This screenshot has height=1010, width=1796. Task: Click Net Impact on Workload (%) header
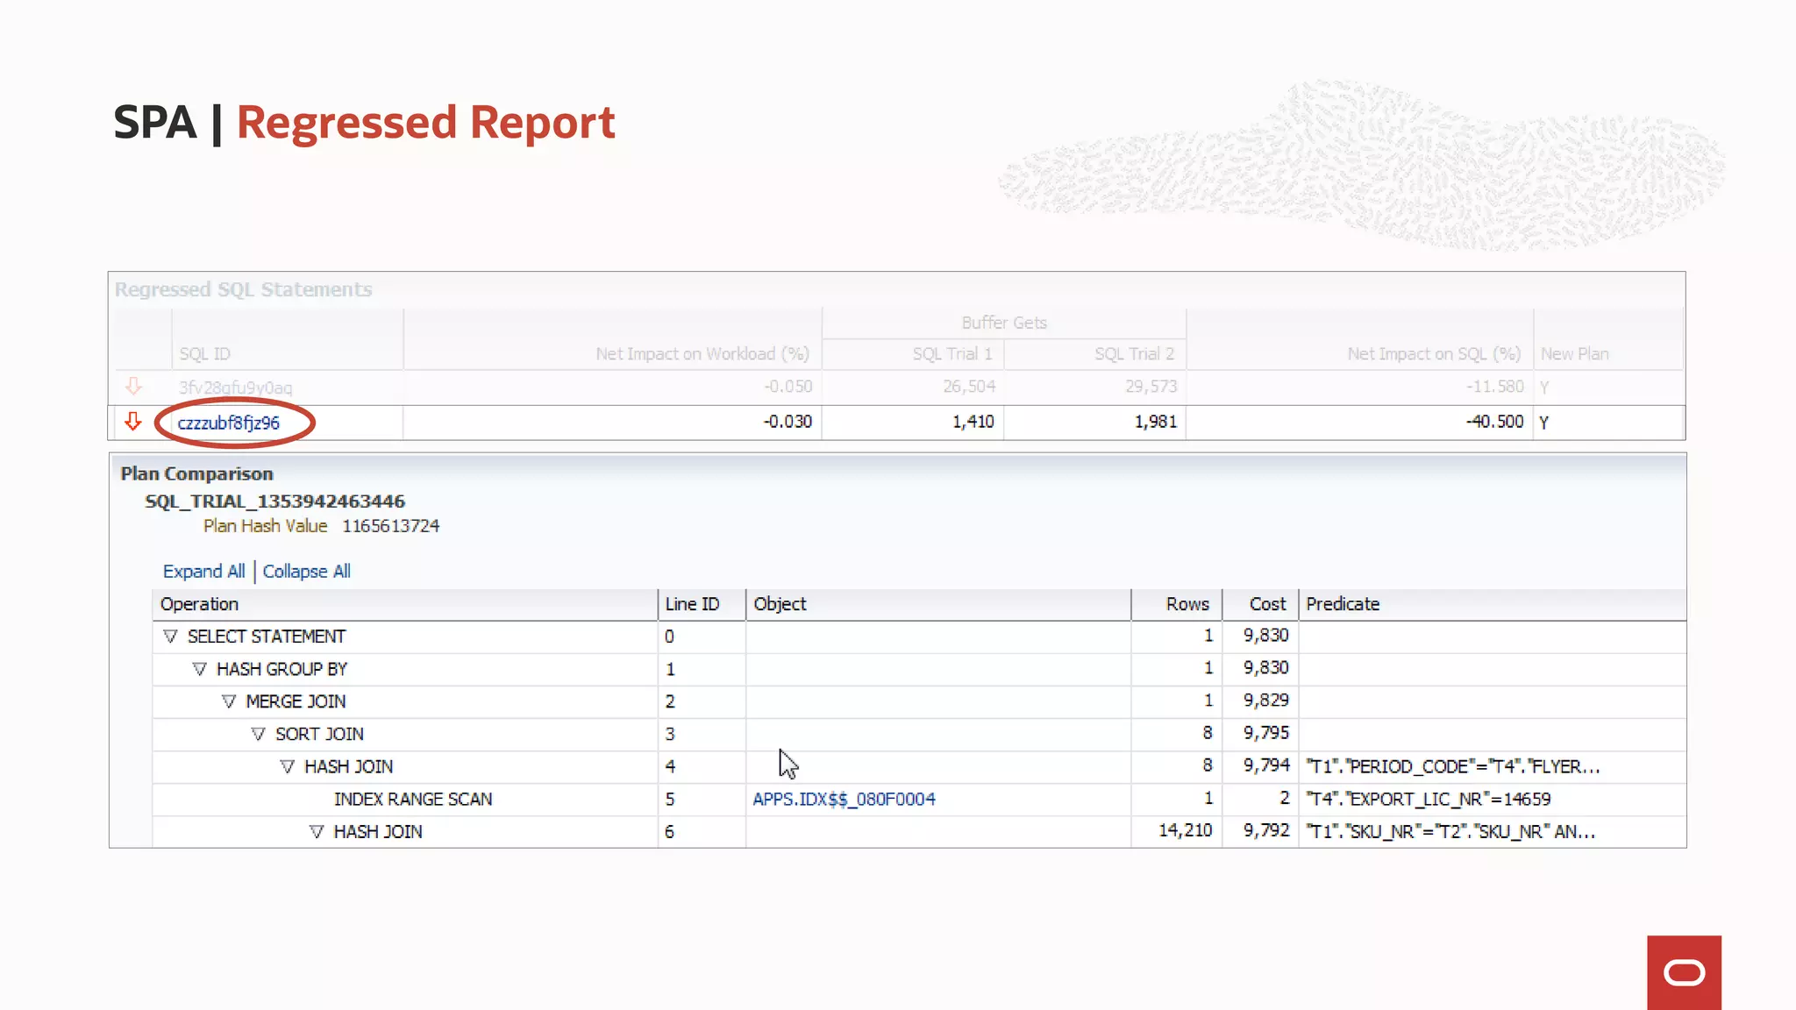pyautogui.click(x=702, y=353)
